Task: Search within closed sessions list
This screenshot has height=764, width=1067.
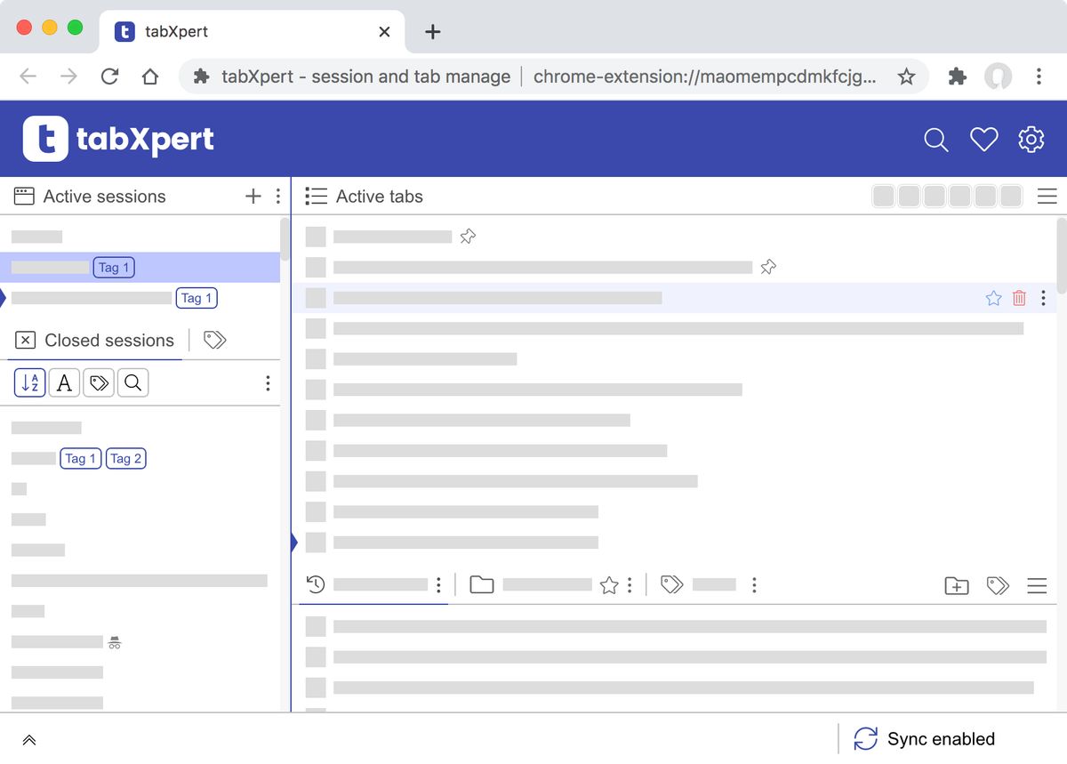Action: click(x=132, y=382)
